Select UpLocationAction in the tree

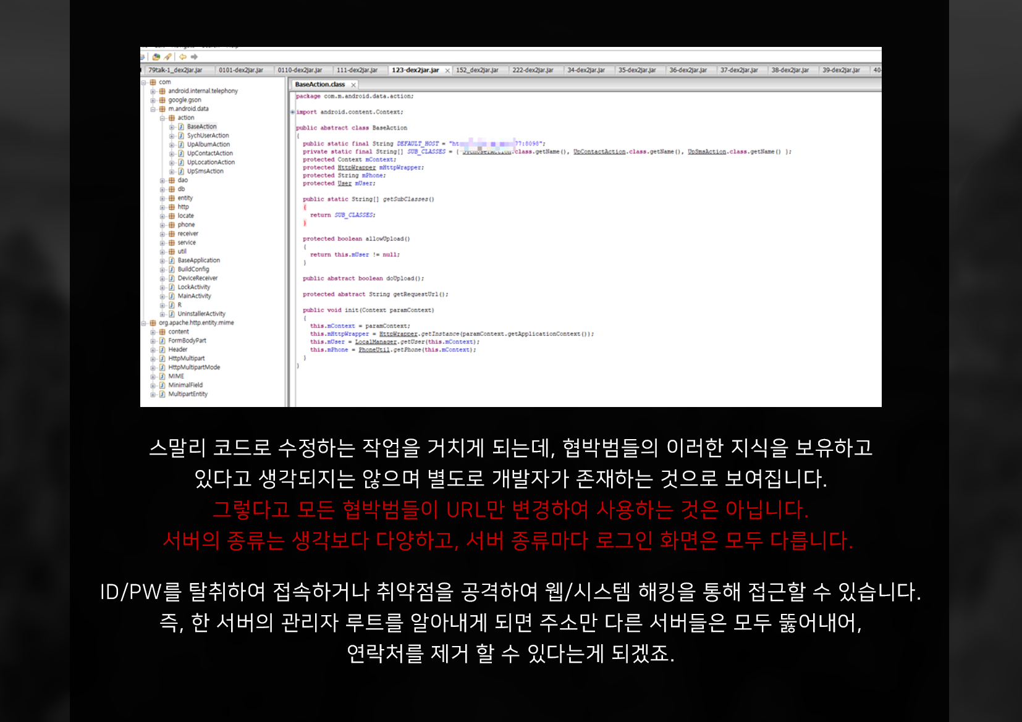(211, 162)
